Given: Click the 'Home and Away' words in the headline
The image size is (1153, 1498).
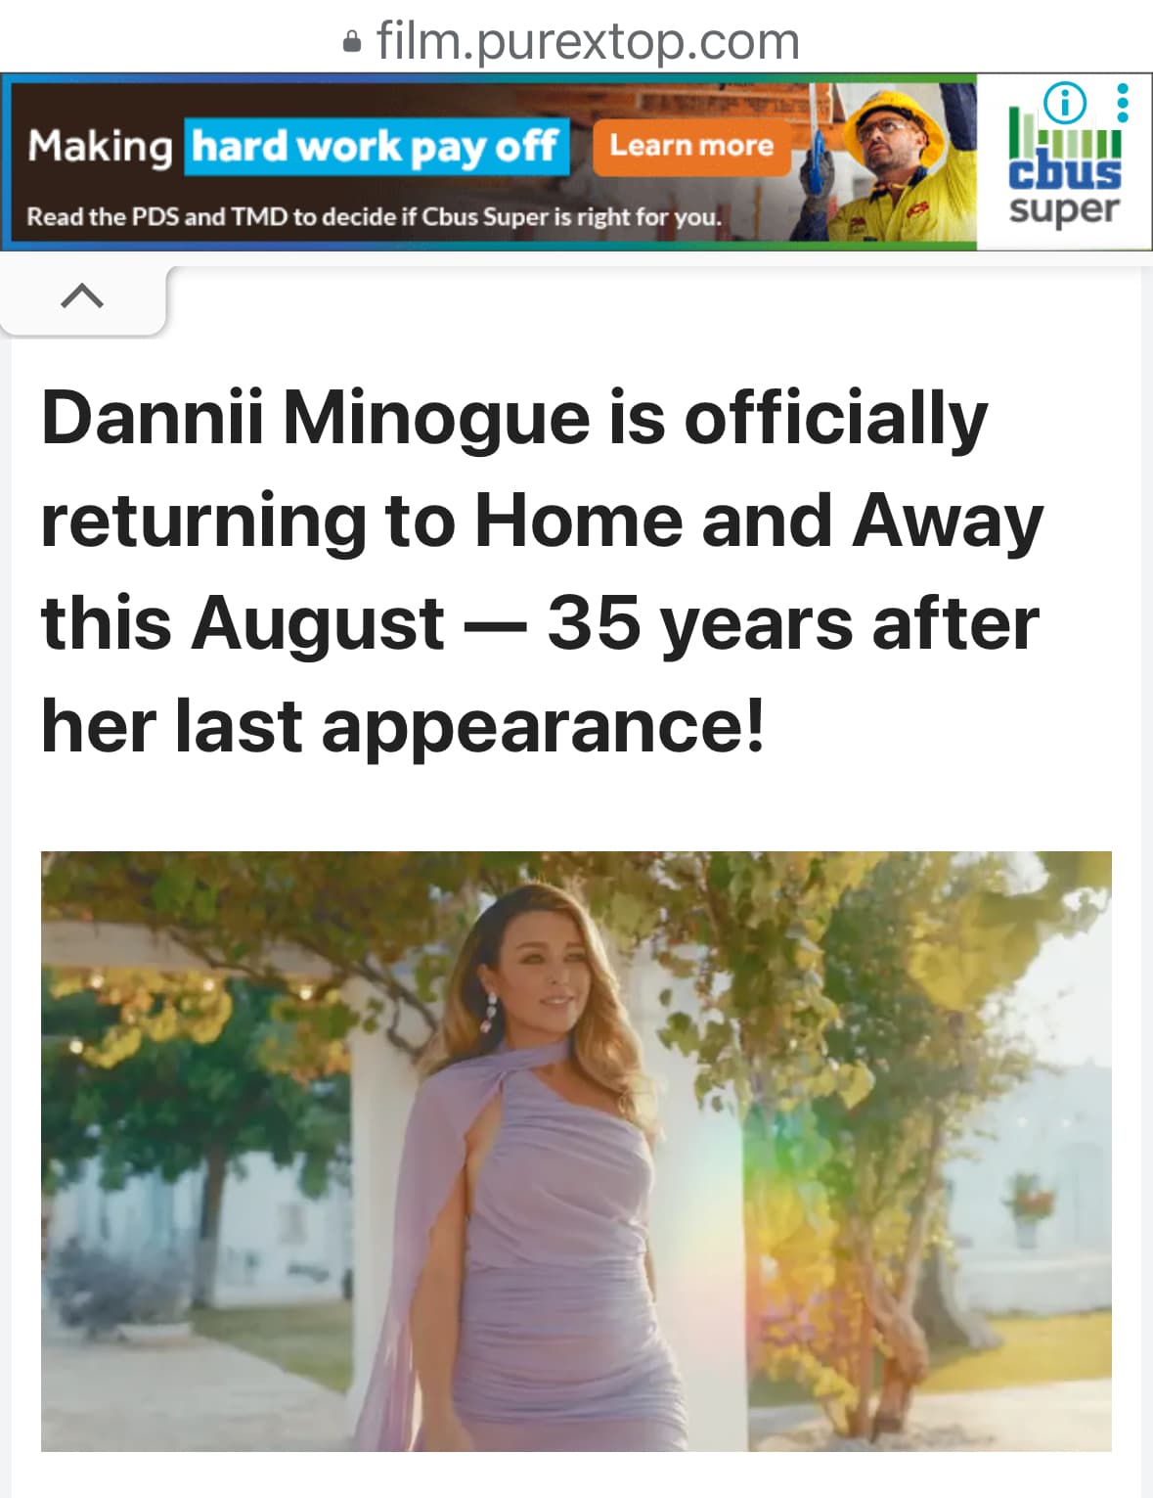Looking at the screenshot, I should pyautogui.click(x=759, y=521).
